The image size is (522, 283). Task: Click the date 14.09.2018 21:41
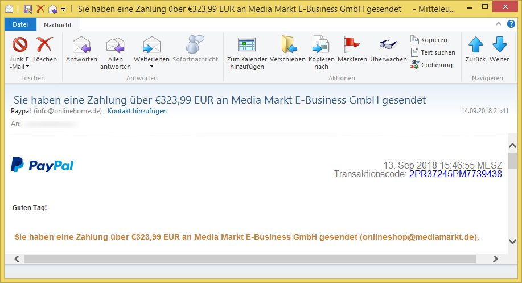[485, 111]
